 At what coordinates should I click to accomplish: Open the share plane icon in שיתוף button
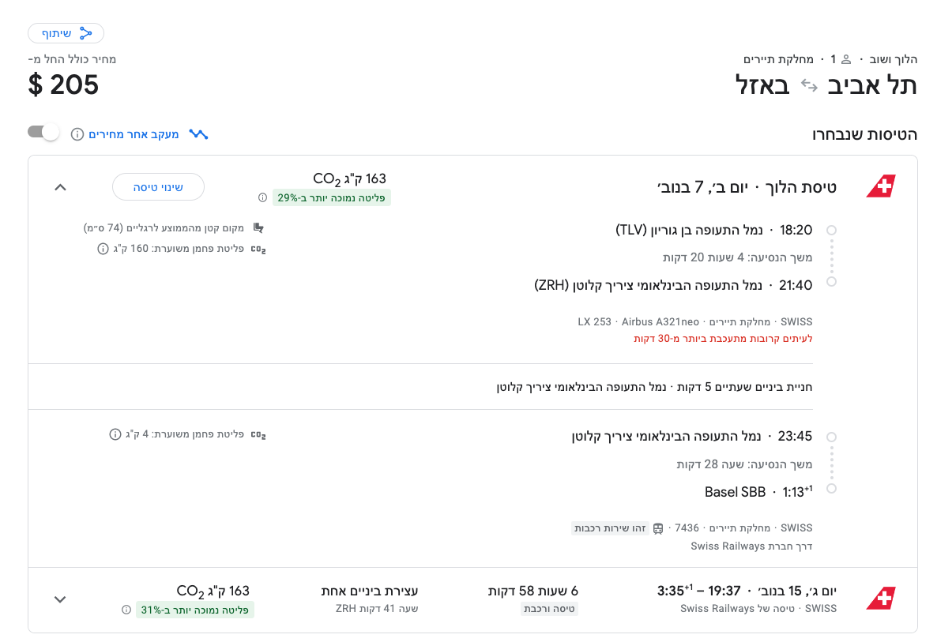point(85,33)
